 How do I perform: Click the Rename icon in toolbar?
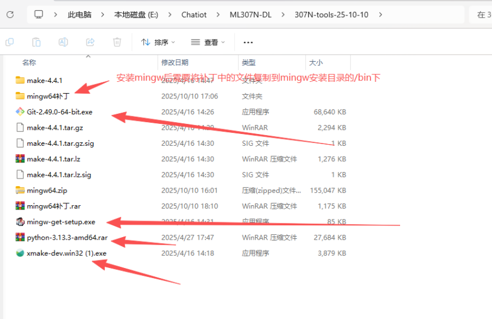pos(63,42)
